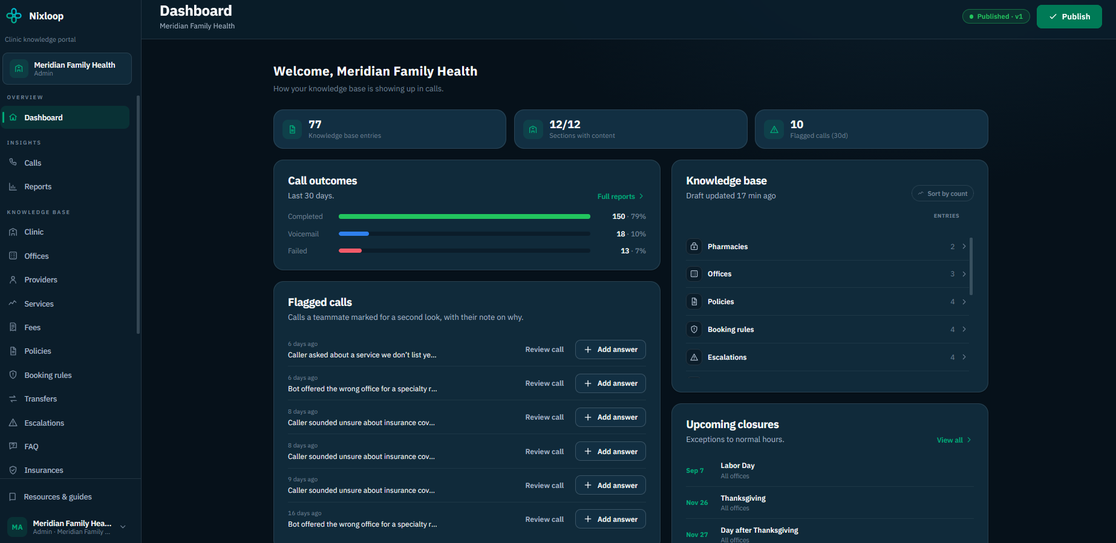The width and height of the screenshot is (1116, 543).
Task: Open Offices in the sidebar menu
Action: pos(65,256)
